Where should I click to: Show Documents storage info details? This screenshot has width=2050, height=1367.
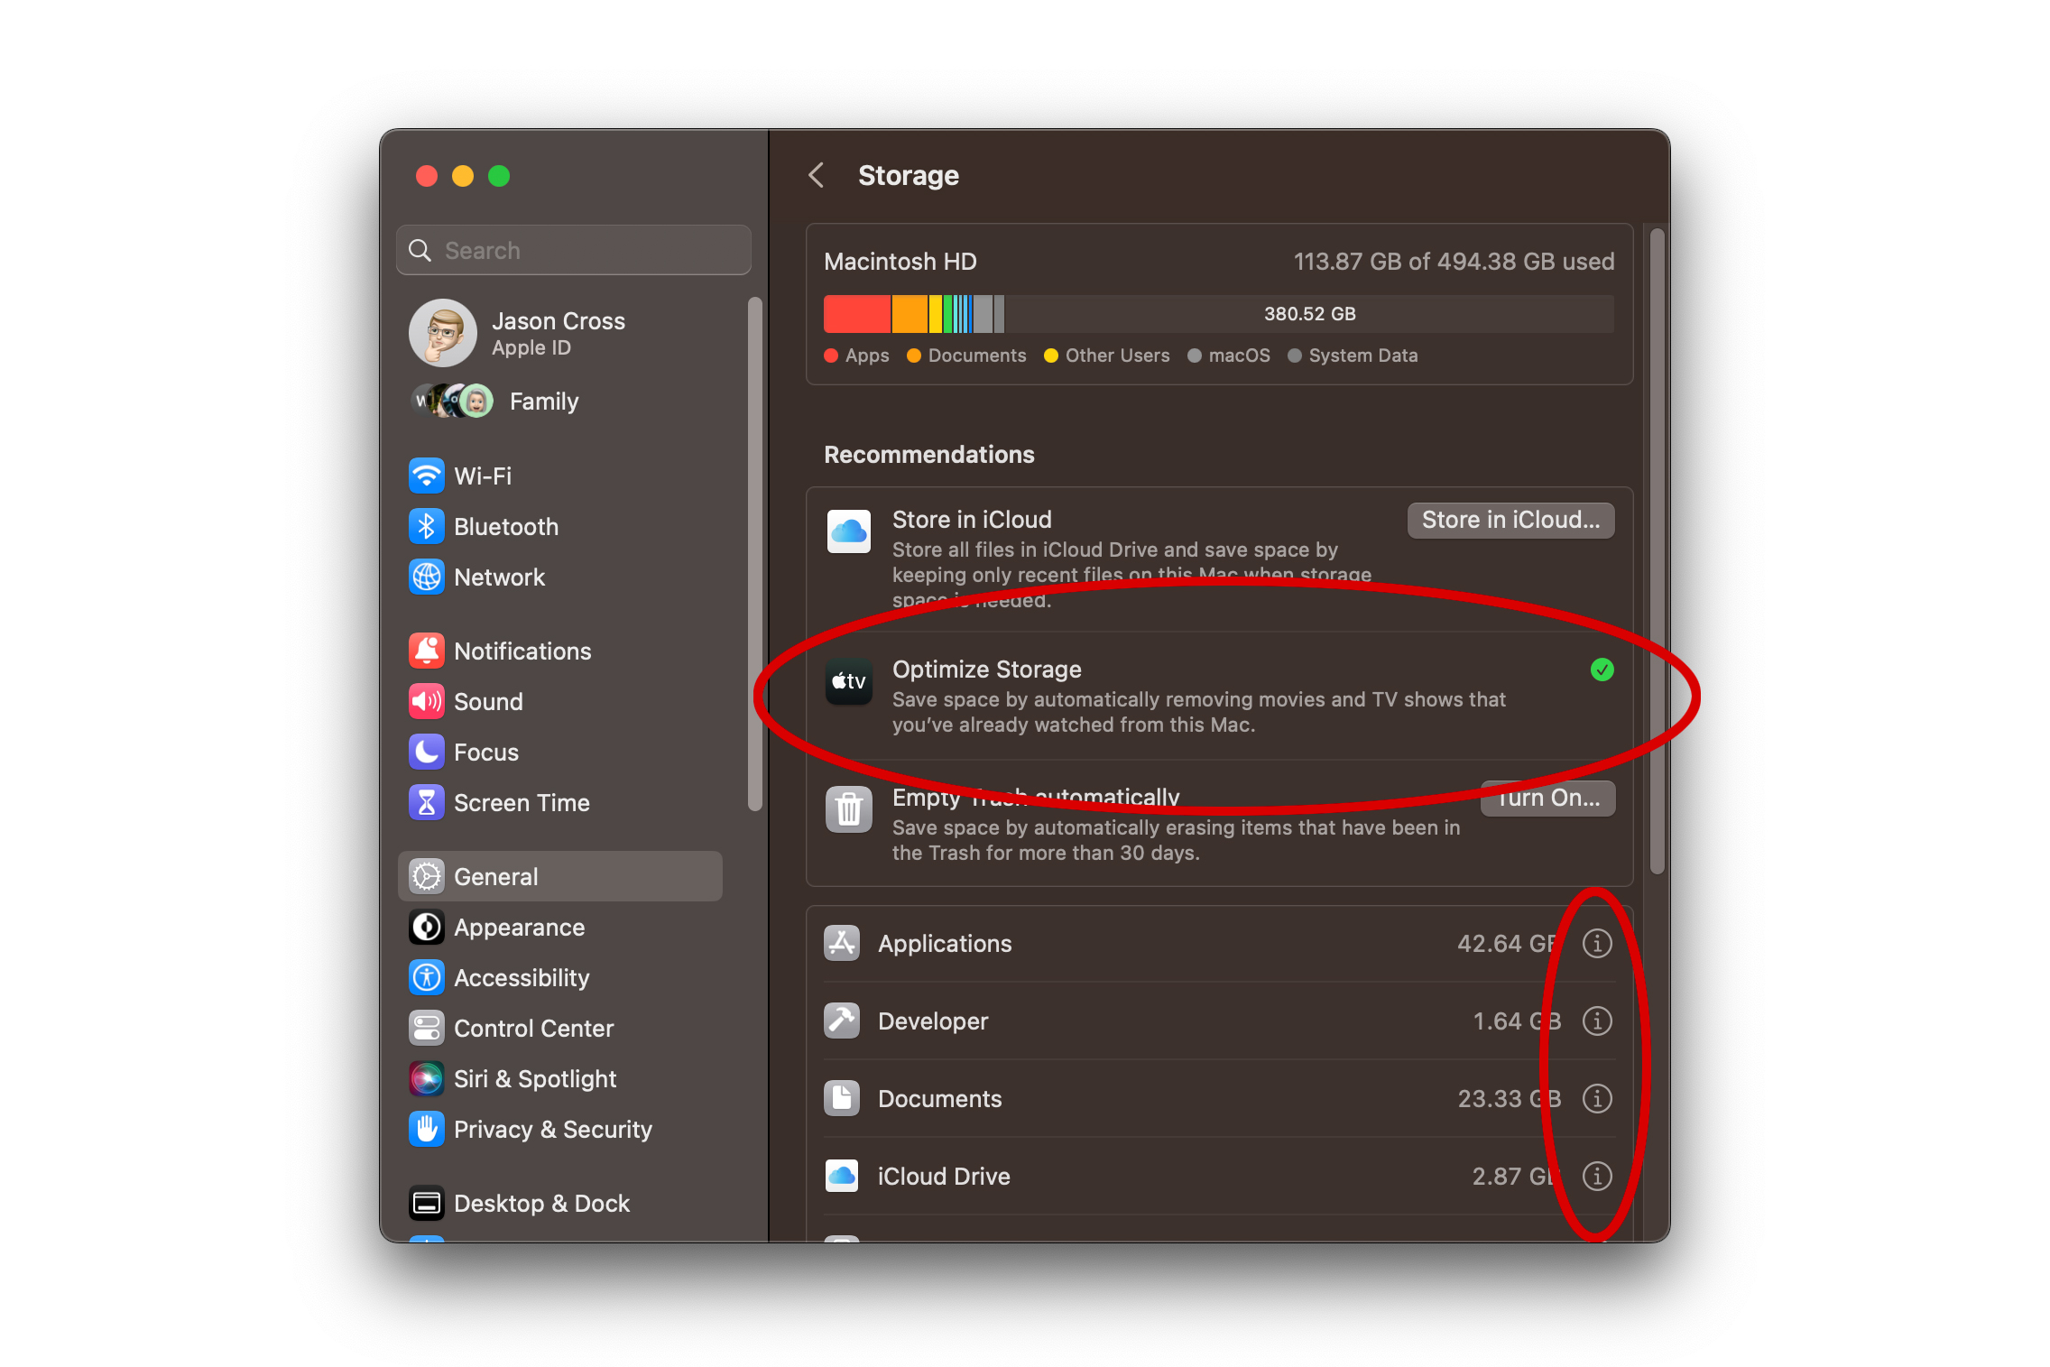(x=1597, y=1098)
